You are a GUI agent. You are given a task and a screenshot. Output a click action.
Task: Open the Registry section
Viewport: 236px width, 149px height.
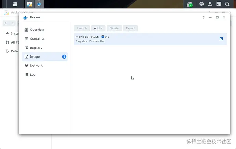45,48
